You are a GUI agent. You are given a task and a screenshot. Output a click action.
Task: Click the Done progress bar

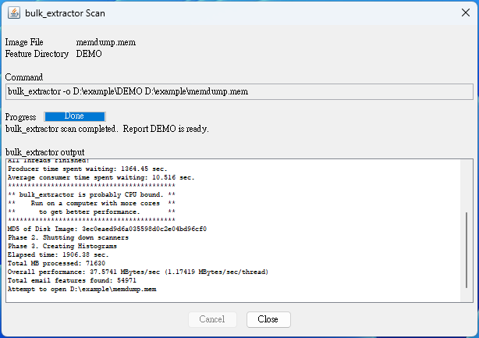75,116
